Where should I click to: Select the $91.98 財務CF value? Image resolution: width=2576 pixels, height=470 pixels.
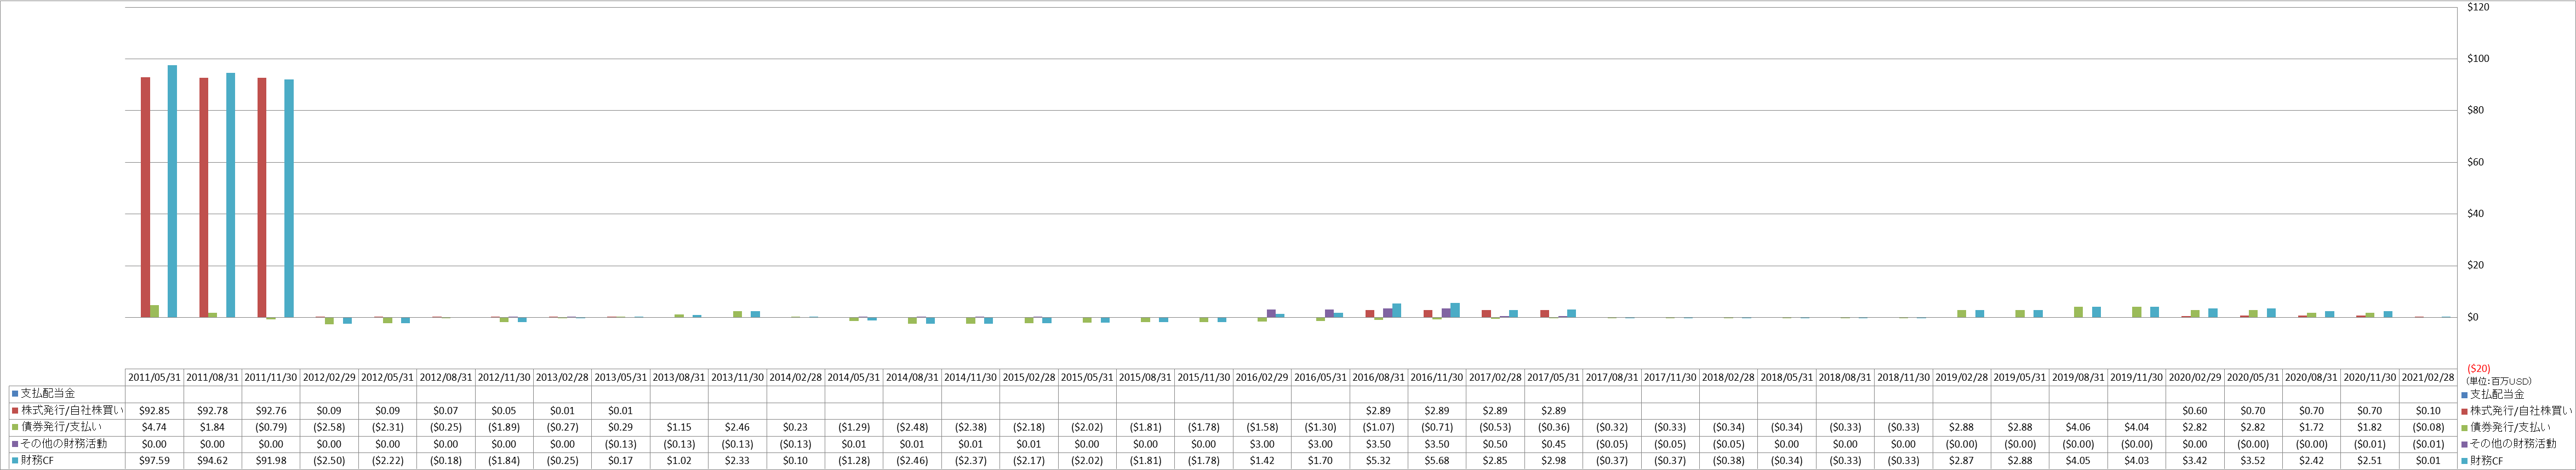pyautogui.click(x=271, y=461)
